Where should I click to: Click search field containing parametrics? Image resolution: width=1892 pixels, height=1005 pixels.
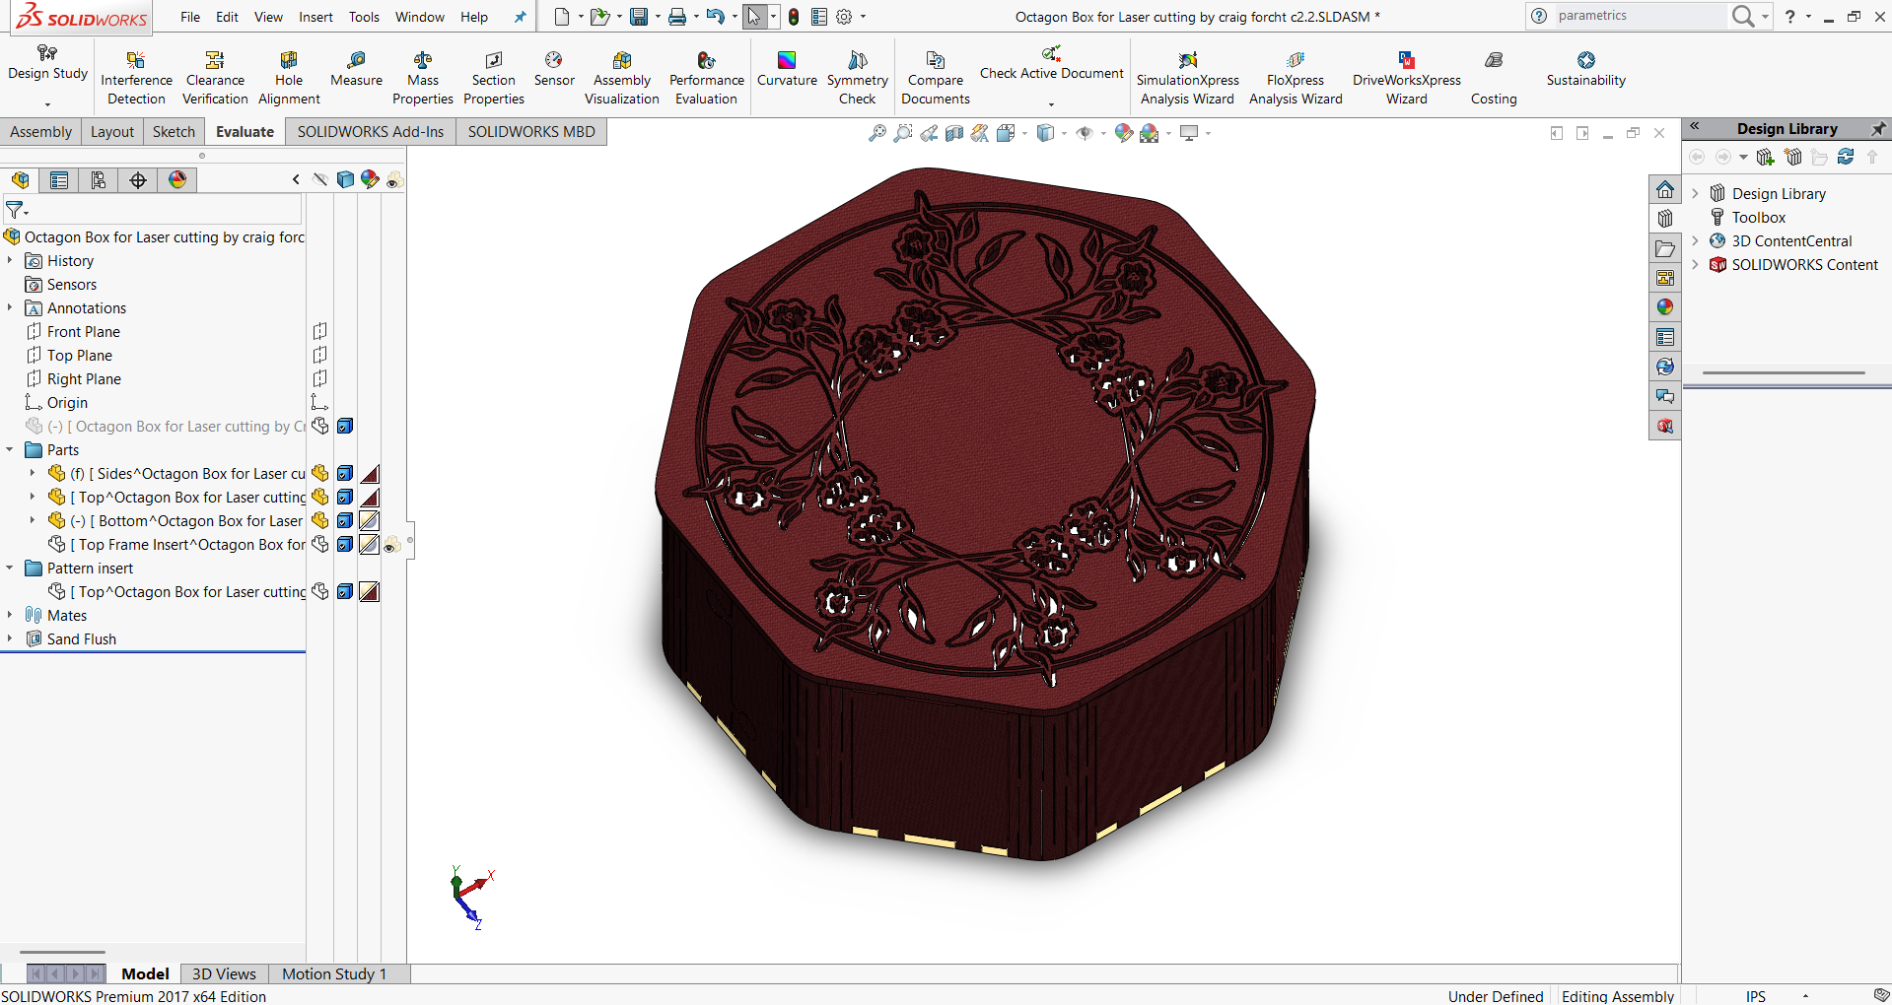coord(1640,16)
